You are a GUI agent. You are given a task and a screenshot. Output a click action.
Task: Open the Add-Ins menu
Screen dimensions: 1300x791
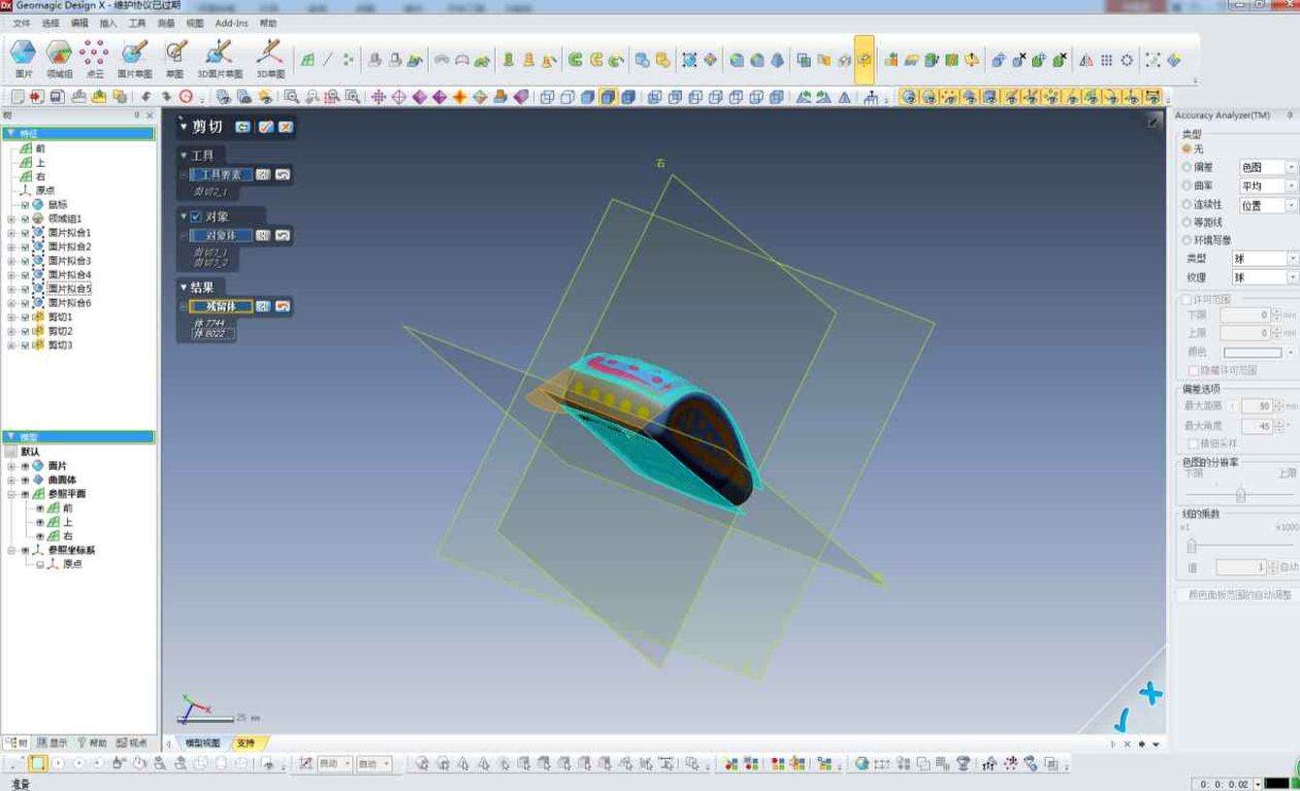pyautogui.click(x=231, y=23)
